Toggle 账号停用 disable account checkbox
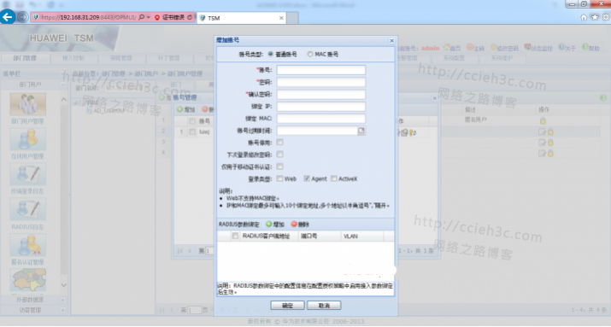611x327 pixels. pos(279,143)
